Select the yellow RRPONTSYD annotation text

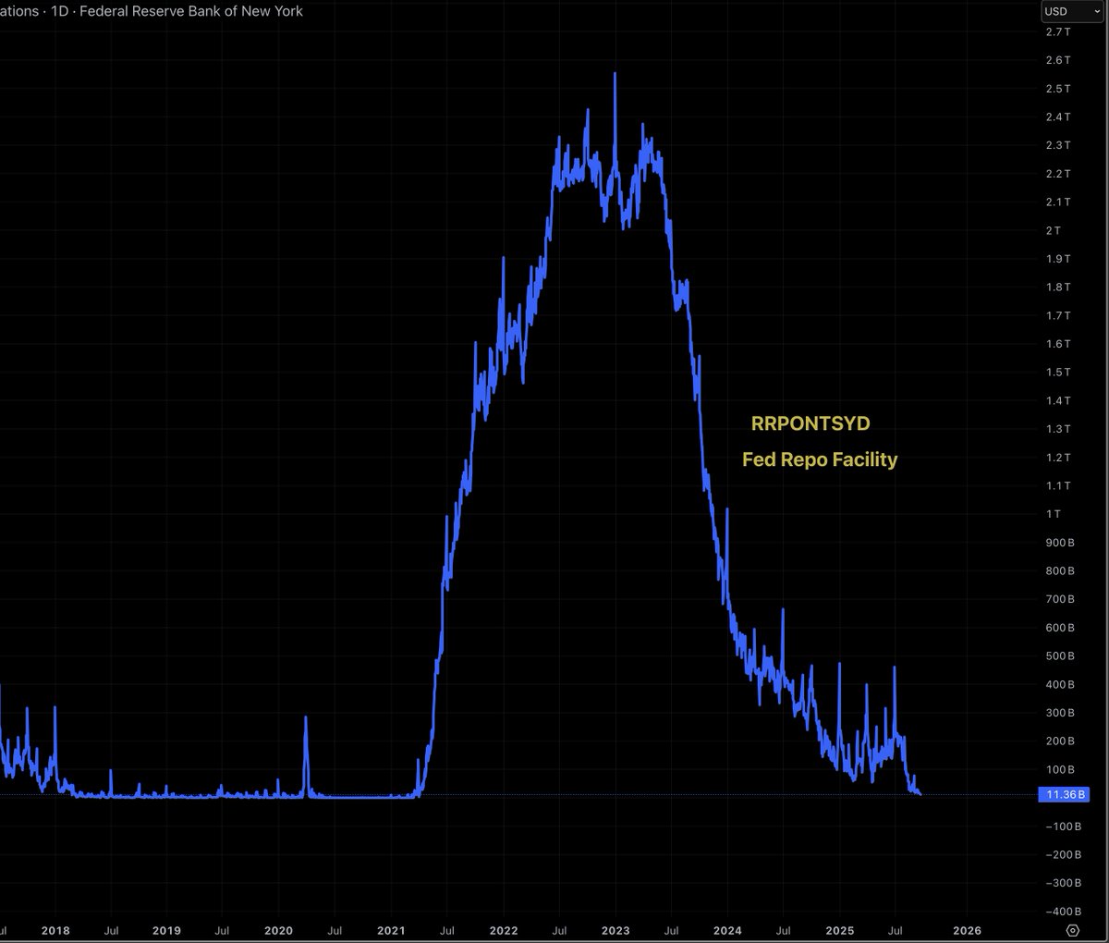[810, 423]
